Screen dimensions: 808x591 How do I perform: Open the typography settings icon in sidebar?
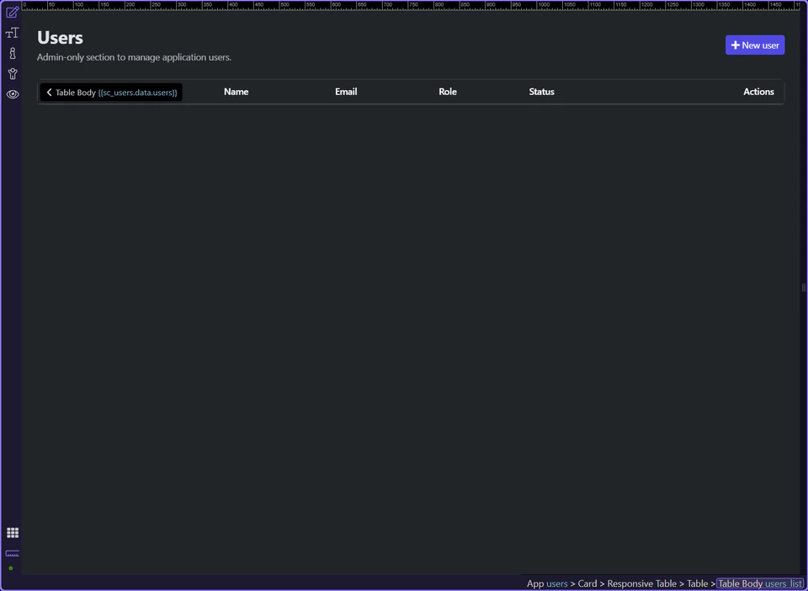click(12, 33)
